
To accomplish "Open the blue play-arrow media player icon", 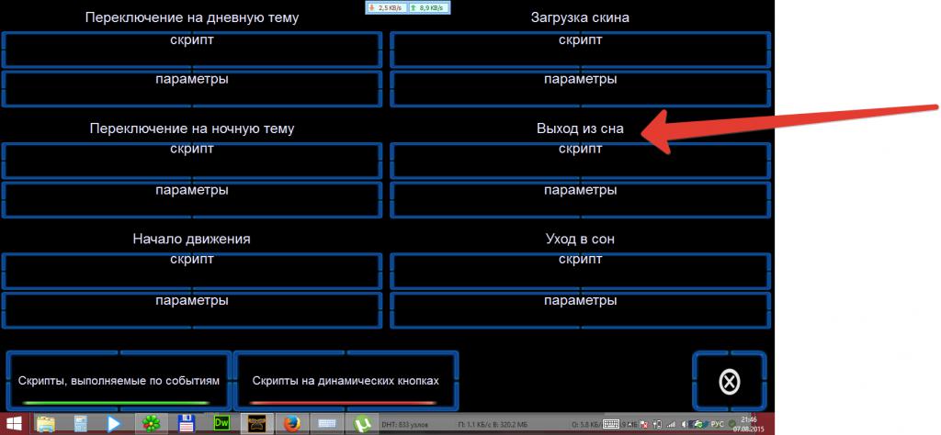I will (114, 424).
